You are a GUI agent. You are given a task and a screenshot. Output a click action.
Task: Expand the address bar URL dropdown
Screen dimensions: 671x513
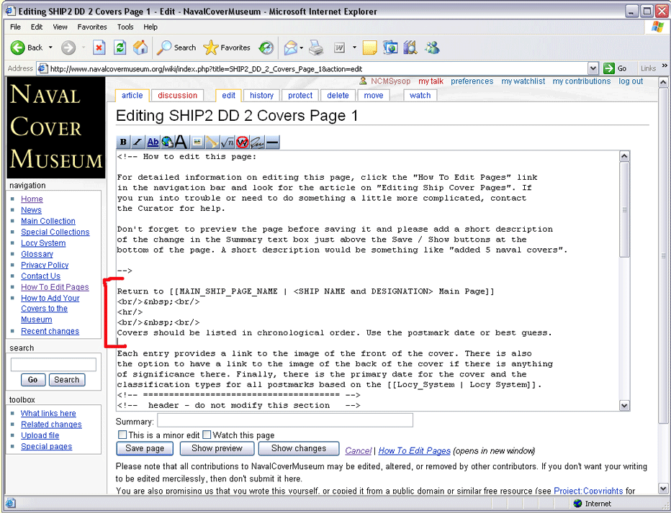(593, 68)
